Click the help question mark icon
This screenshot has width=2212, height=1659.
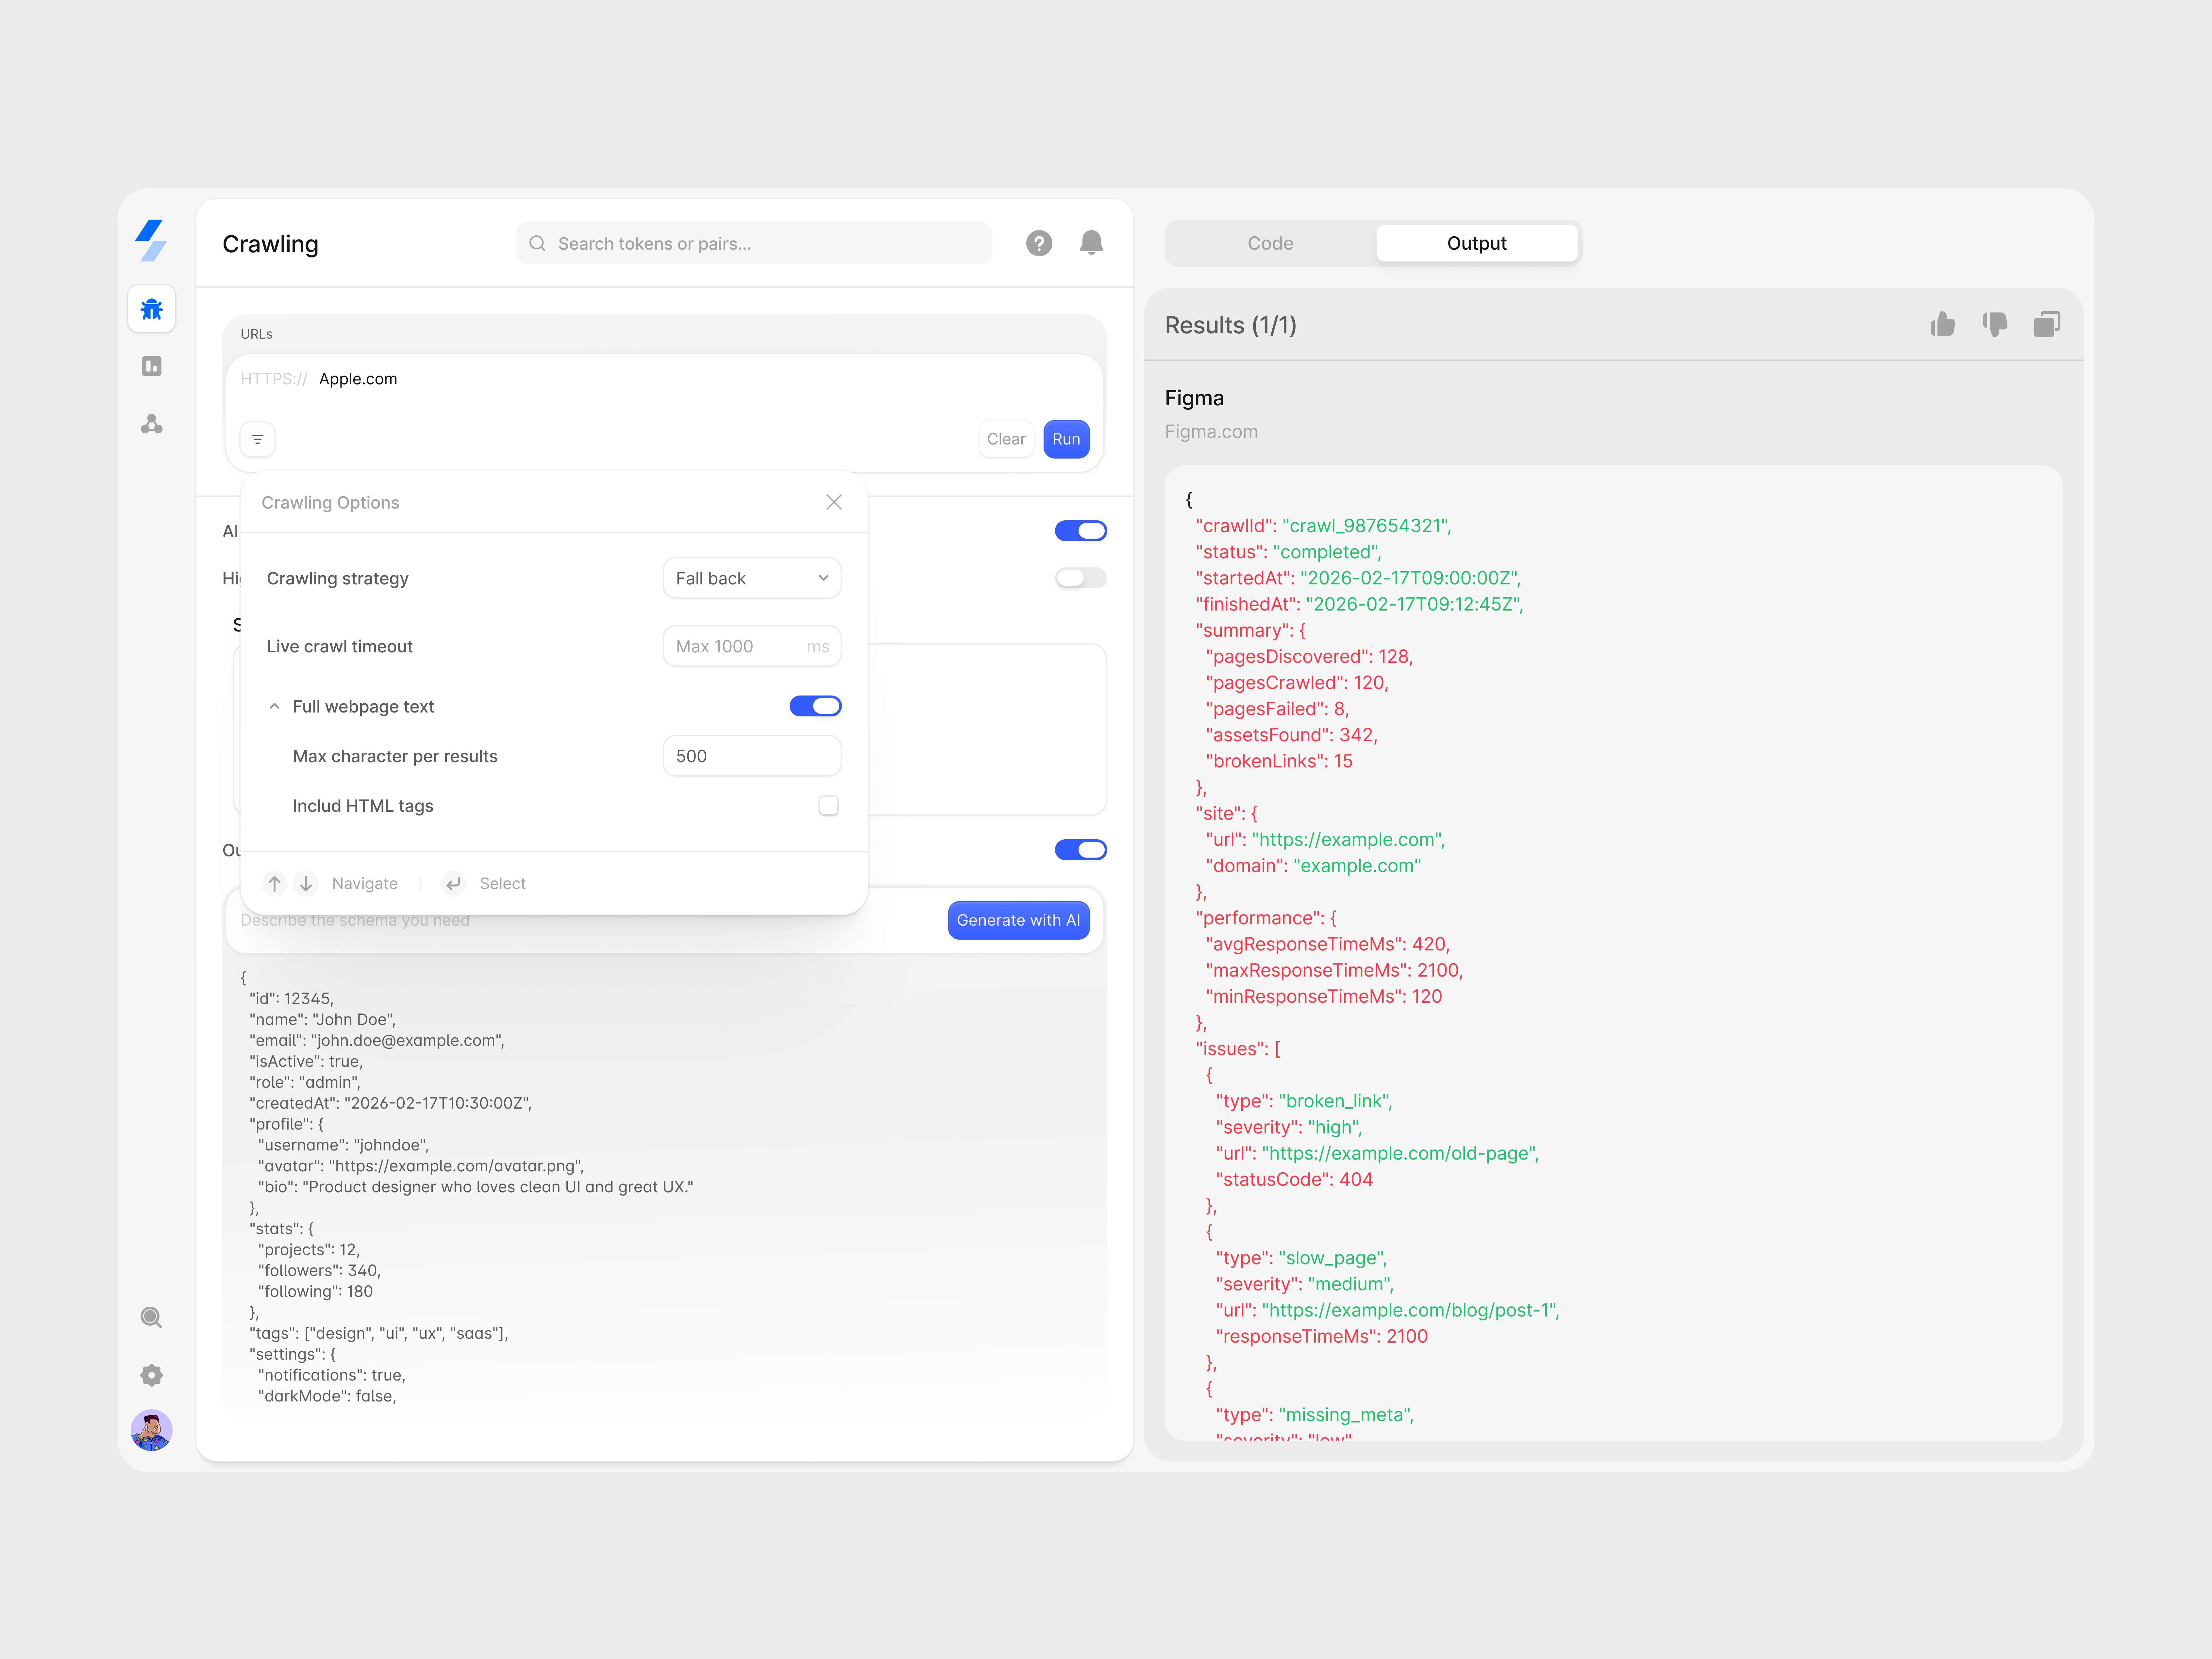pyautogui.click(x=1039, y=243)
